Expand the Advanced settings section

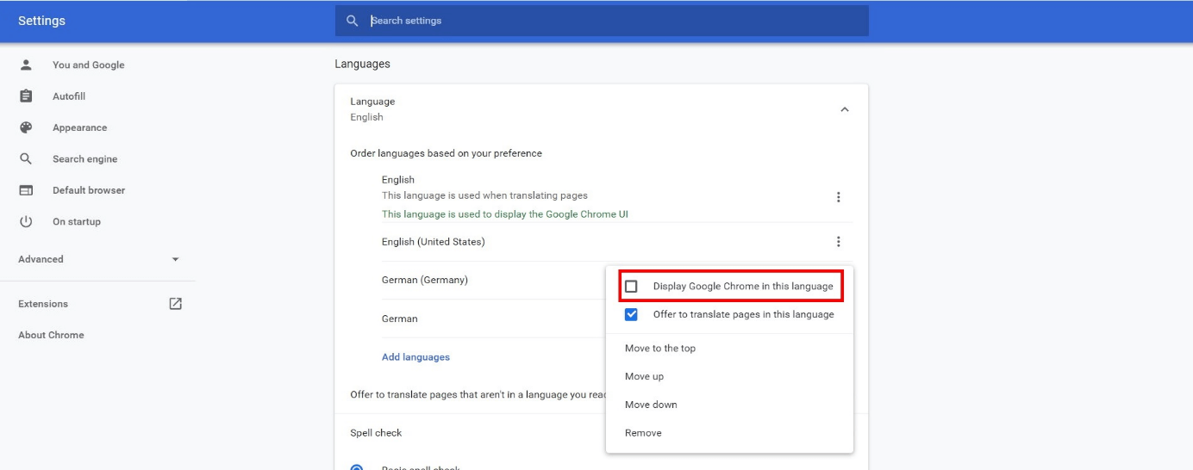pos(175,259)
